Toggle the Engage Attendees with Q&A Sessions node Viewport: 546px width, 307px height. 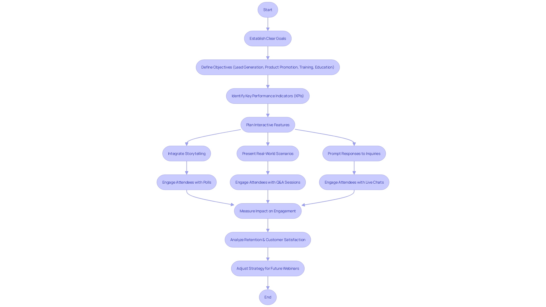(x=267, y=182)
